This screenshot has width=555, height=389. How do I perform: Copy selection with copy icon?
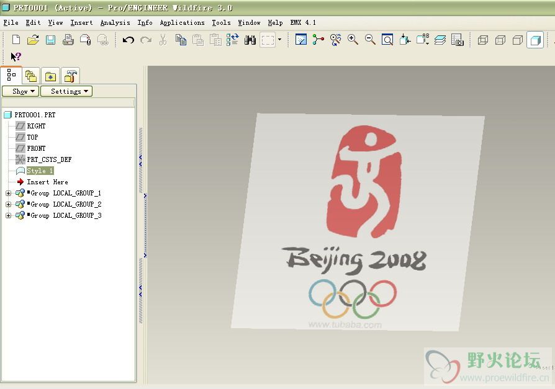[x=181, y=40]
